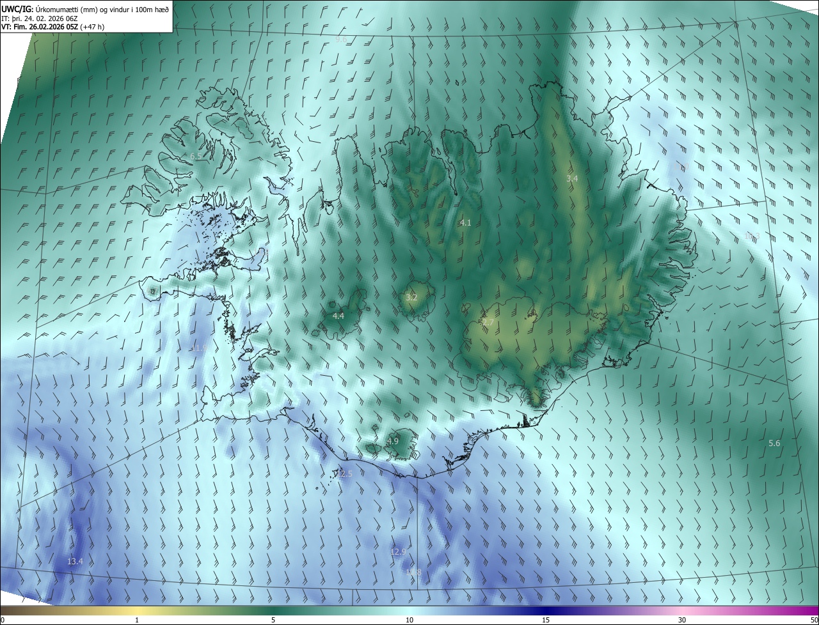This screenshot has width=819, height=625.
Task: Click the 12.9 value label
Action: point(398,551)
